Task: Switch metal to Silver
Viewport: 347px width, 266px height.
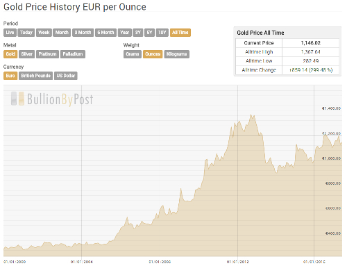Action: [x=27, y=54]
